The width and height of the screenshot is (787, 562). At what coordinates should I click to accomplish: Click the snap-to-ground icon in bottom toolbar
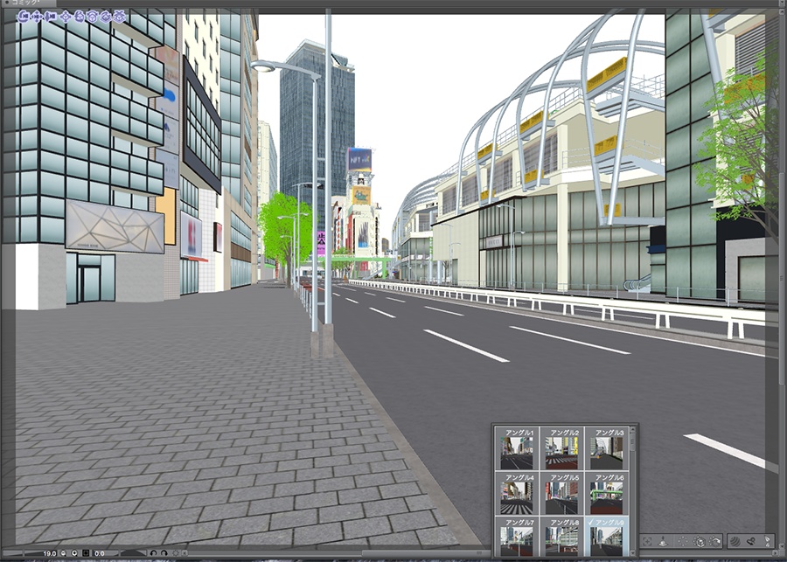(x=663, y=541)
